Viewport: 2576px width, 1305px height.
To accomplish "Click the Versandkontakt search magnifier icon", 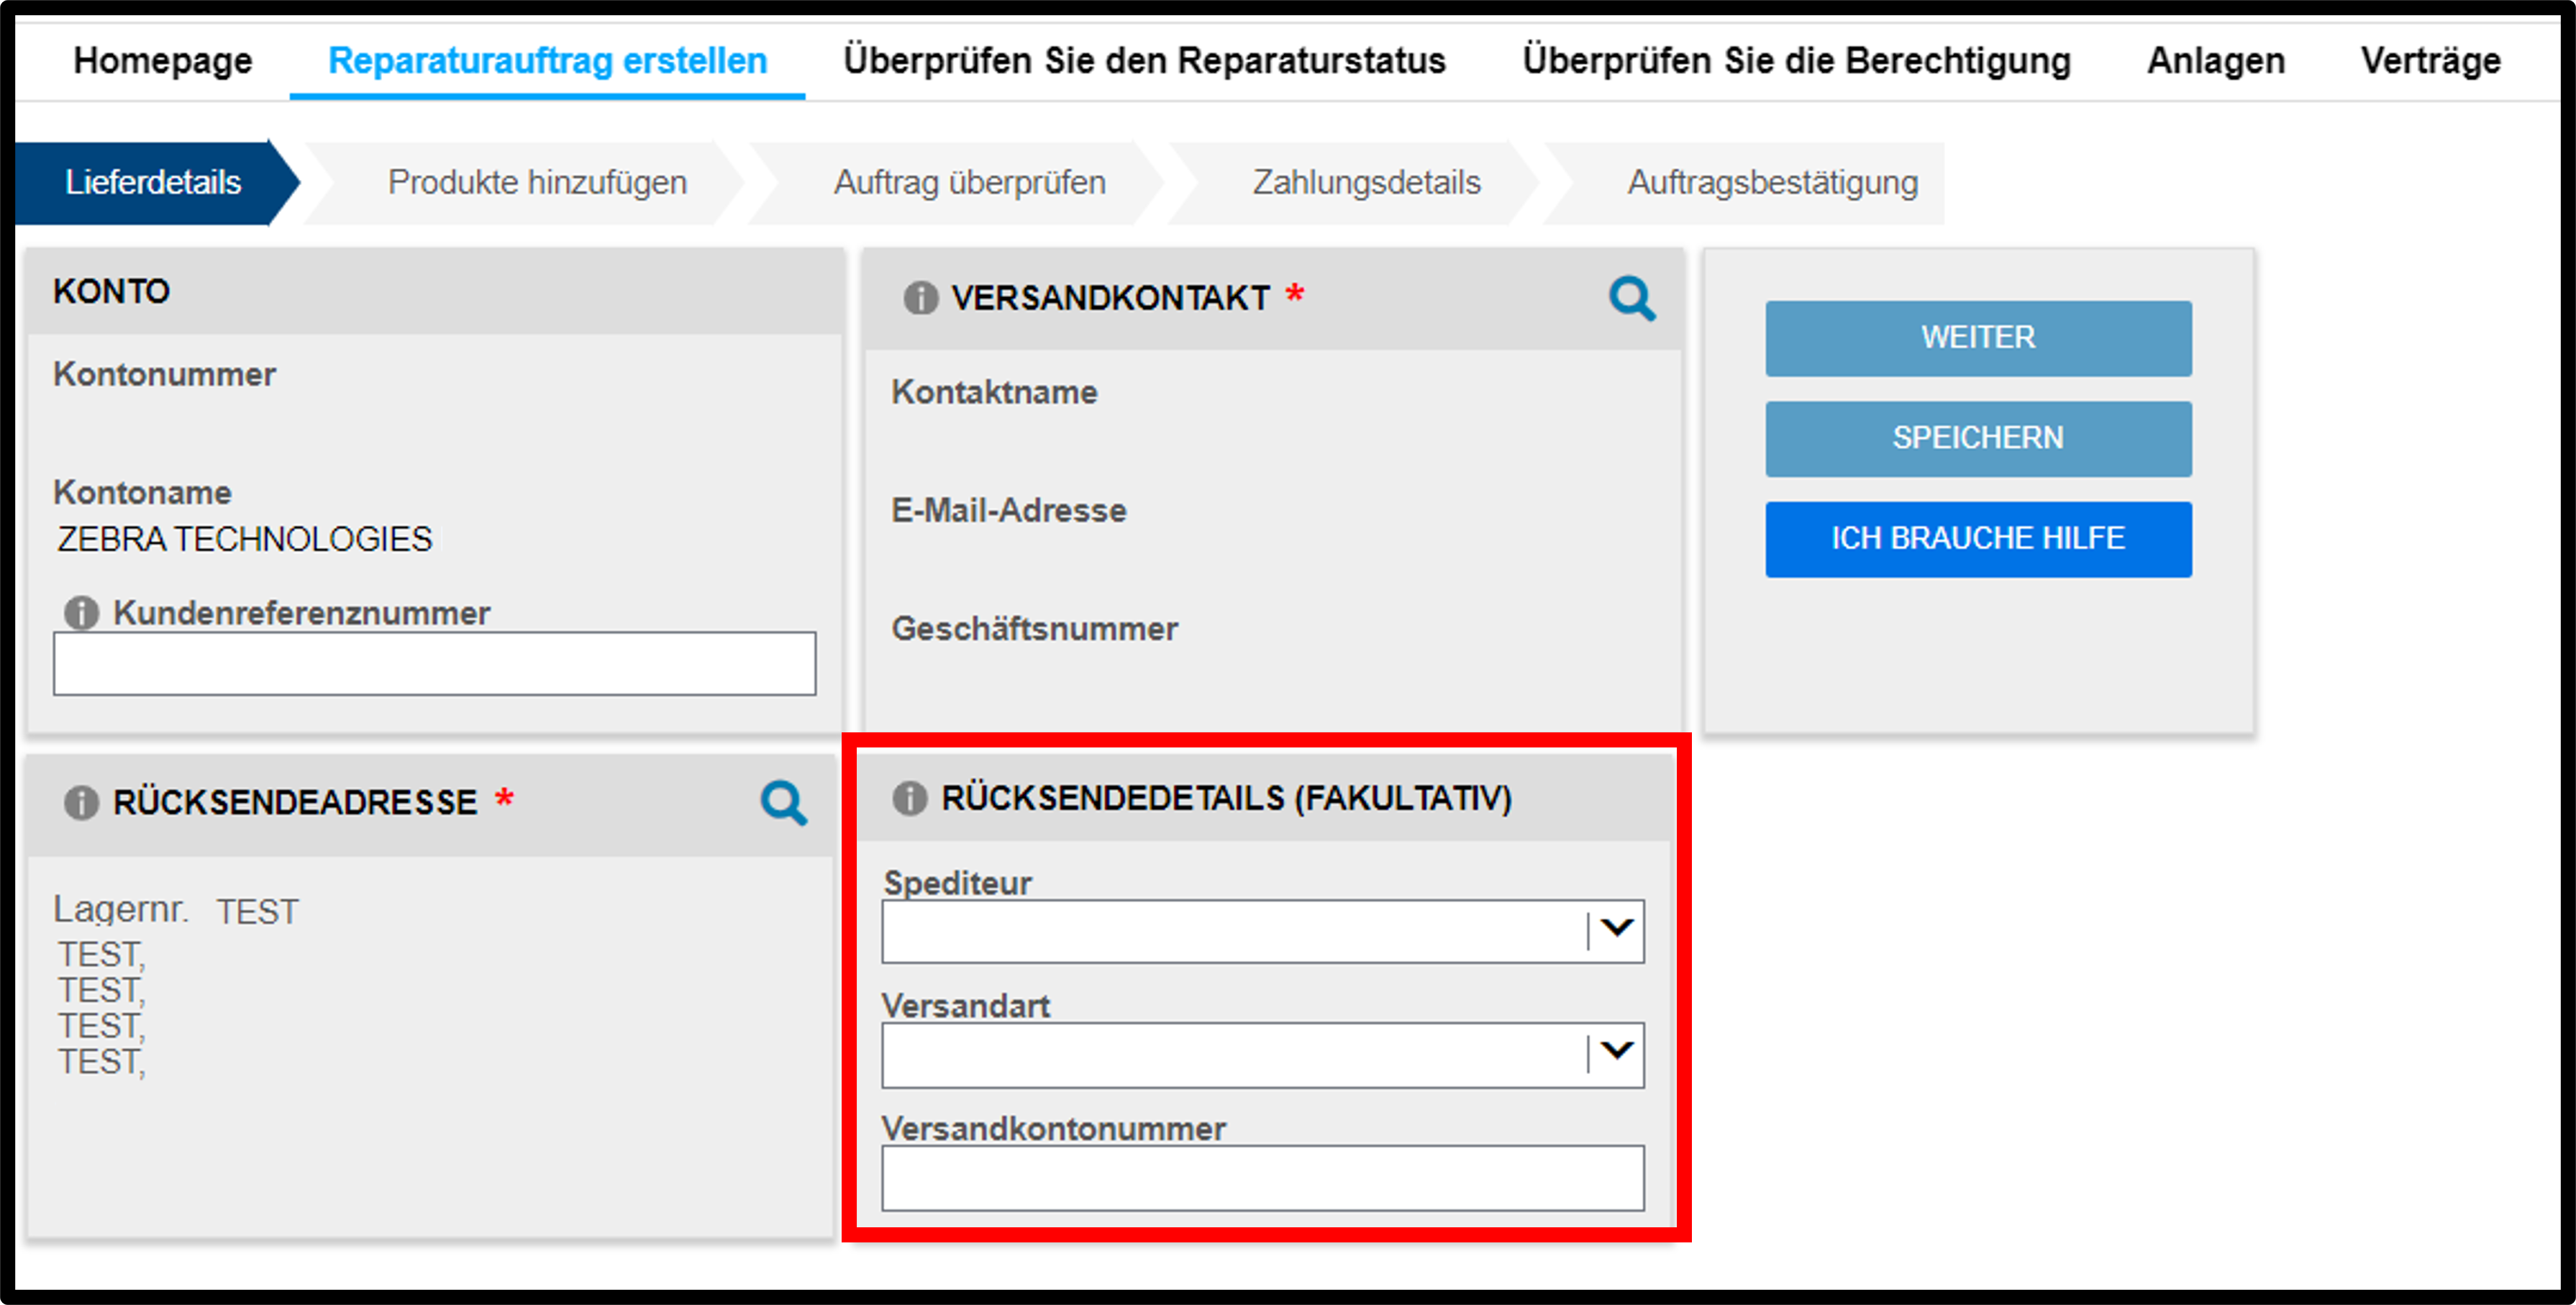I will point(1632,298).
